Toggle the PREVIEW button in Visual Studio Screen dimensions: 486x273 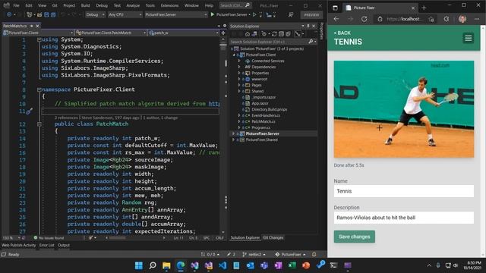tap(311, 14)
